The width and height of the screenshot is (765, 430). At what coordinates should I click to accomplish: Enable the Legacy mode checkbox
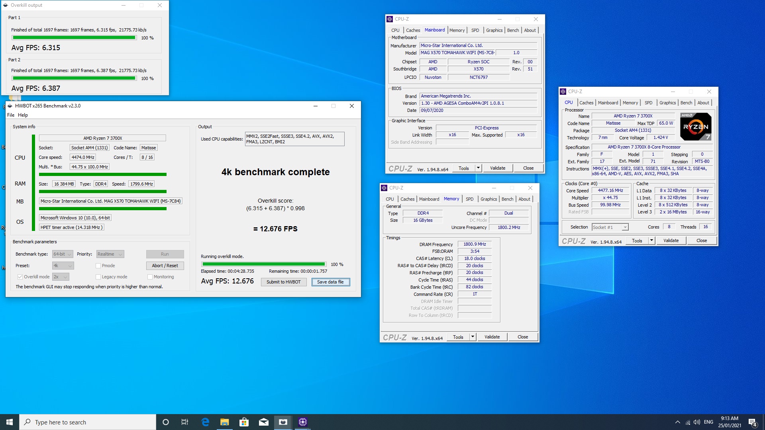click(98, 277)
